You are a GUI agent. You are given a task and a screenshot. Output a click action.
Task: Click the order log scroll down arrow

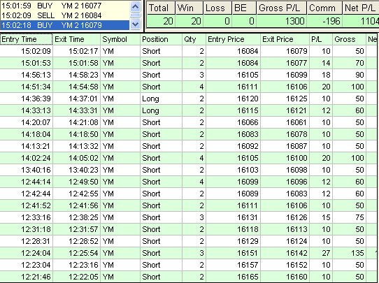click(135, 24)
